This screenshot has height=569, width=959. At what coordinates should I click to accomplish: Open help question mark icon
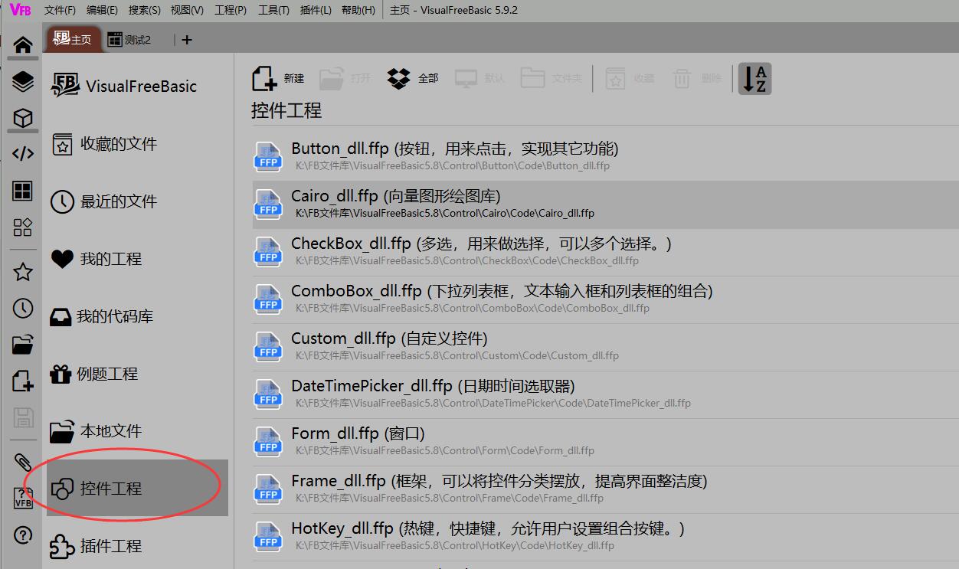click(23, 535)
